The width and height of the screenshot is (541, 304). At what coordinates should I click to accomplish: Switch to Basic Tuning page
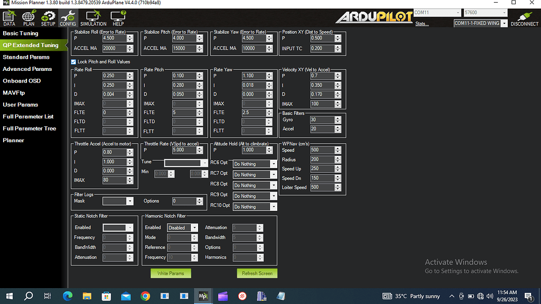21,33
